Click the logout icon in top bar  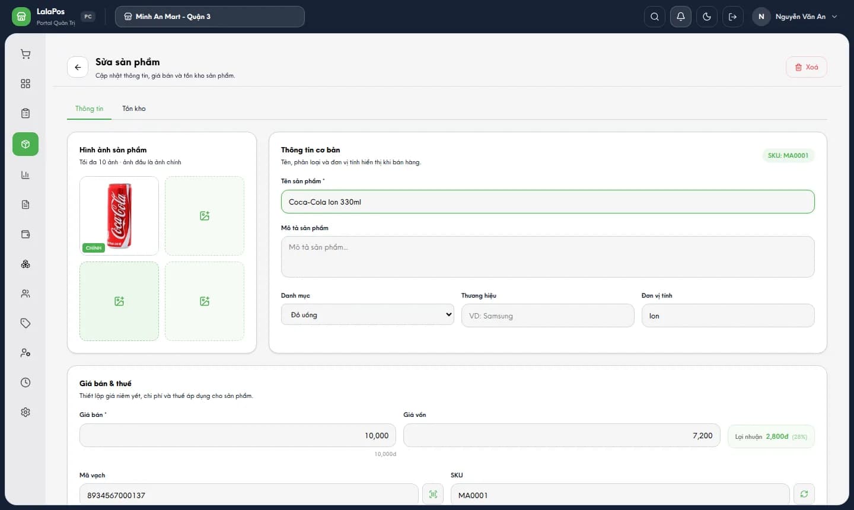(x=733, y=17)
